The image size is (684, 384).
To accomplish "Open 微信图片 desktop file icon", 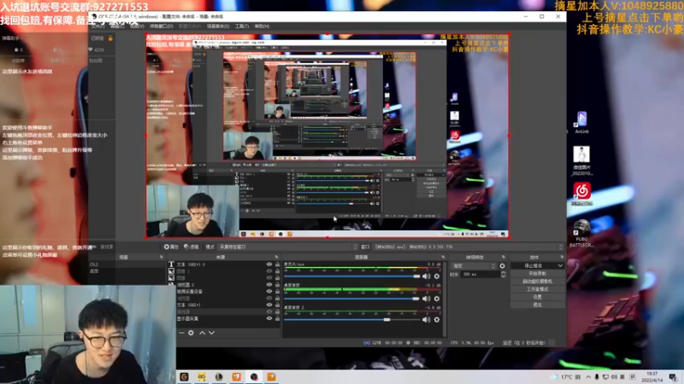I will [x=581, y=160].
